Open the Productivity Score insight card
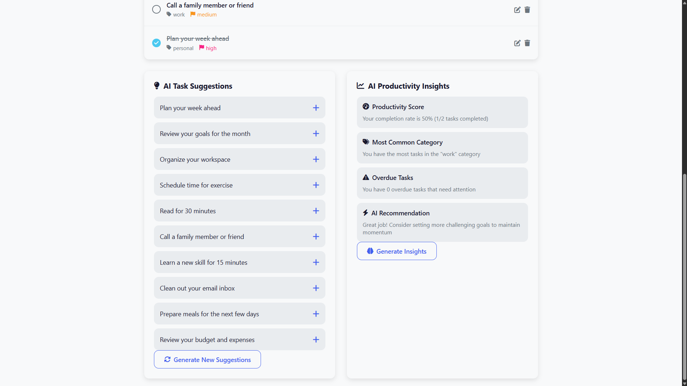Screen dimensions: 687x386 pos(442,112)
